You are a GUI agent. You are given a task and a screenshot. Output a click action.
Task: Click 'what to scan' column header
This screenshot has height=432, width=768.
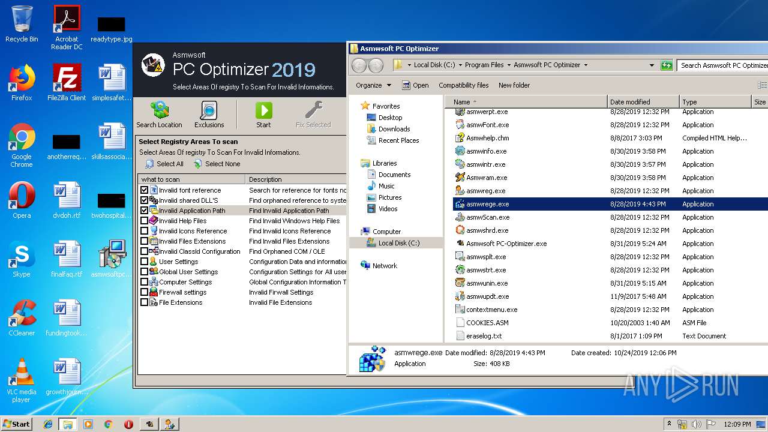(x=191, y=179)
